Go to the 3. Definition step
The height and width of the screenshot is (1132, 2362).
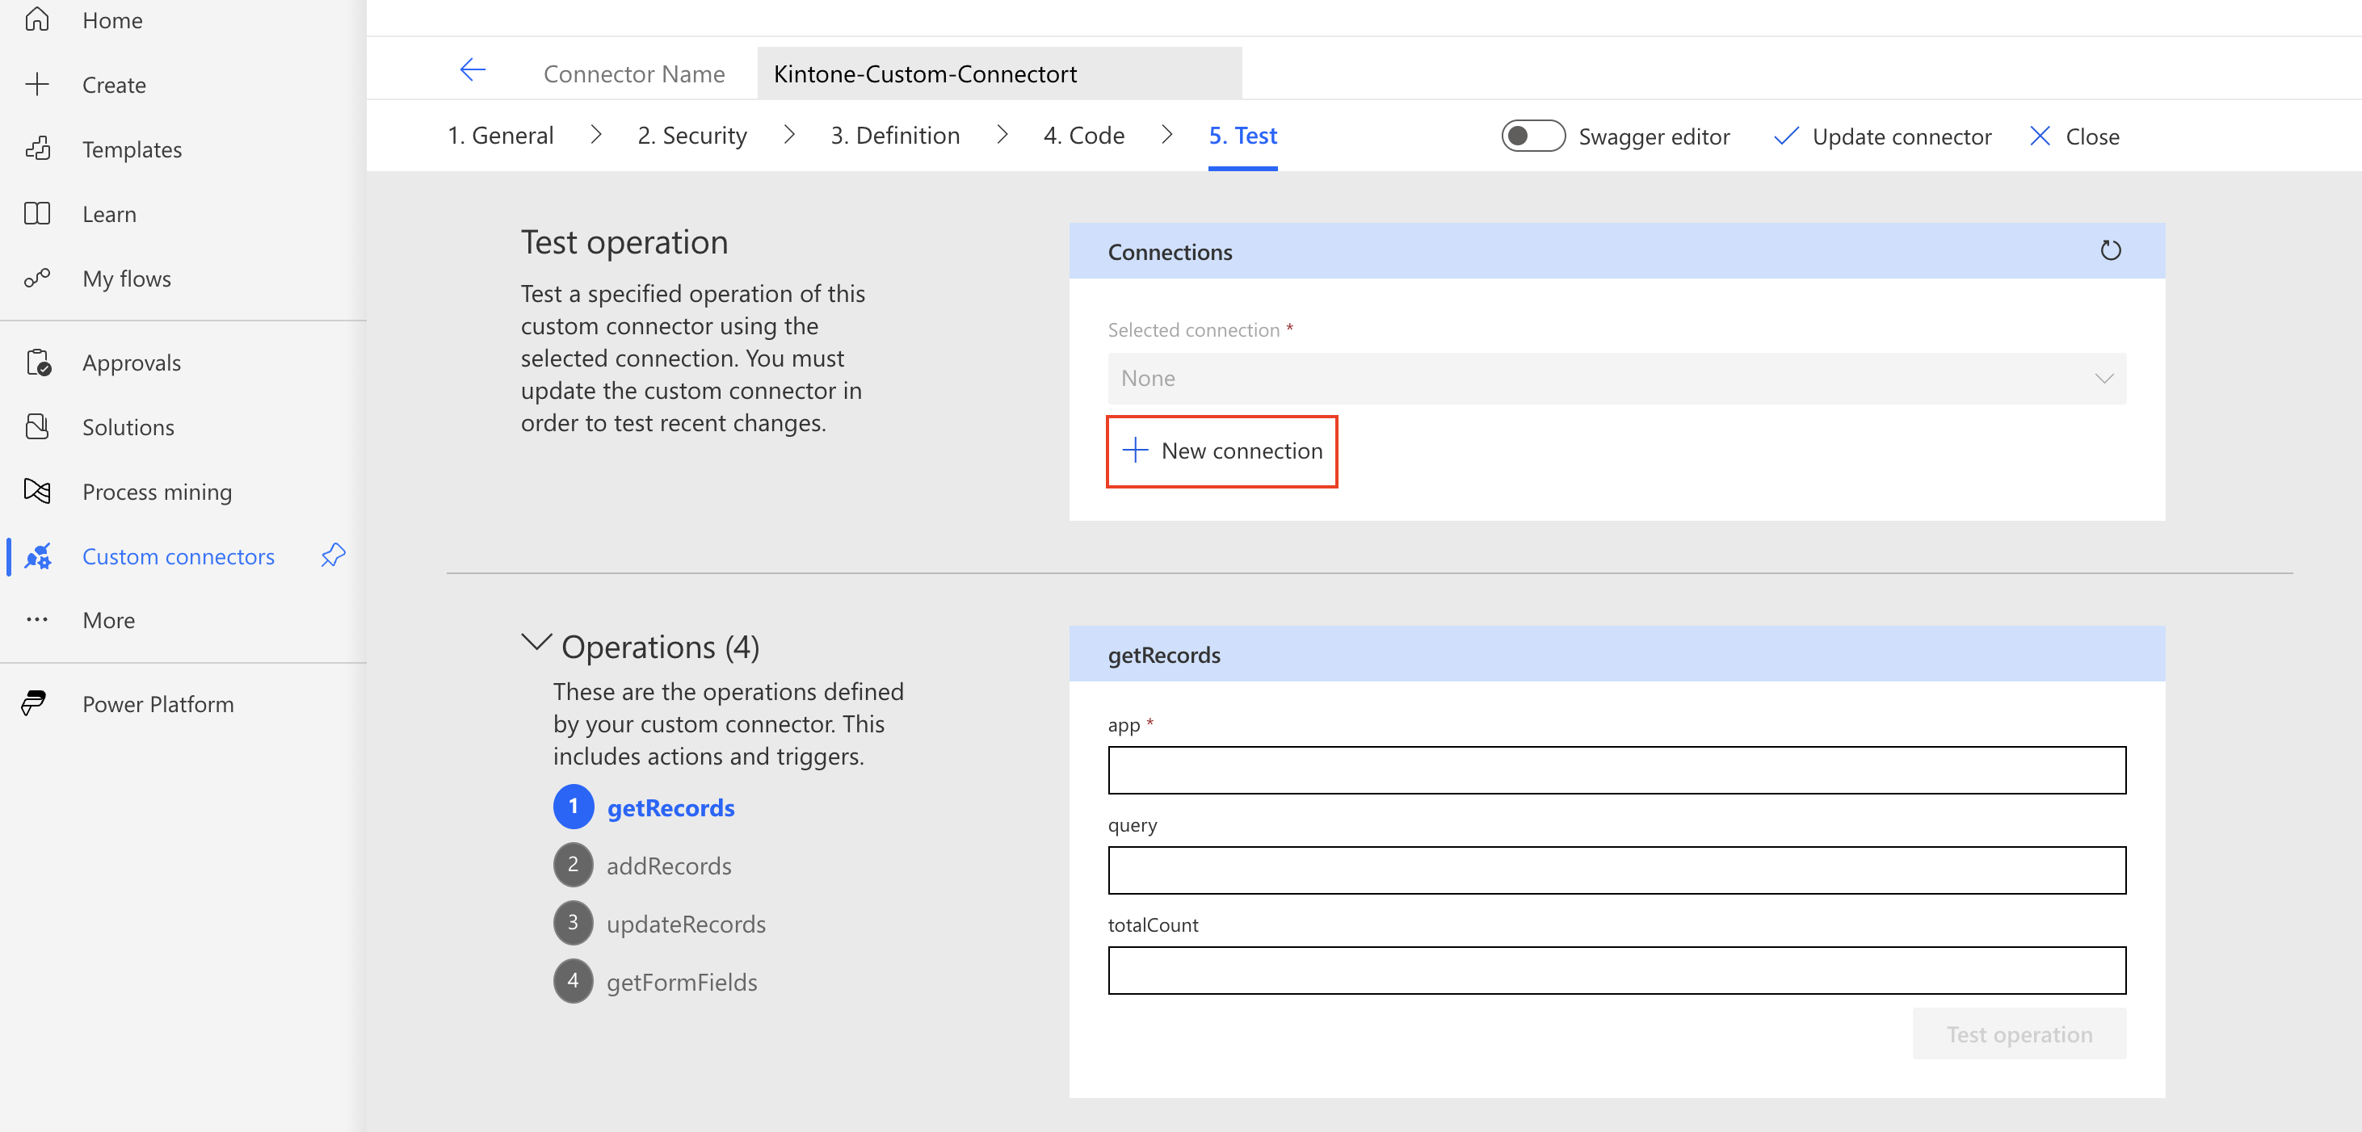point(895,136)
